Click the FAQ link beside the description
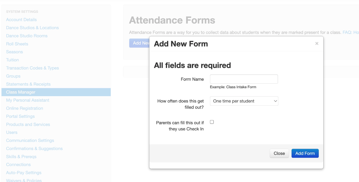This screenshot has width=359, height=182. pyautogui.click(x=351, y=32)
